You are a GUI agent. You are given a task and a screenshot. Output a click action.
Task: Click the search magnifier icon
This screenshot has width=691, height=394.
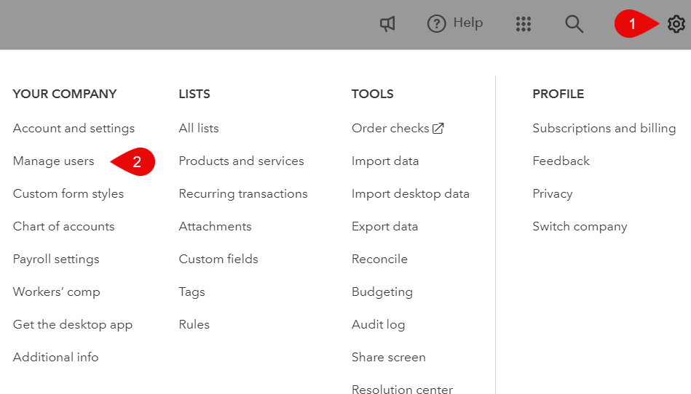[574, 24]
